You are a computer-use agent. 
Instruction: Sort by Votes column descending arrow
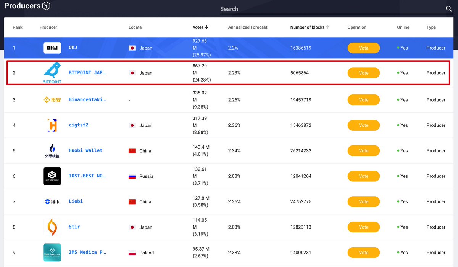coord(206,27)
